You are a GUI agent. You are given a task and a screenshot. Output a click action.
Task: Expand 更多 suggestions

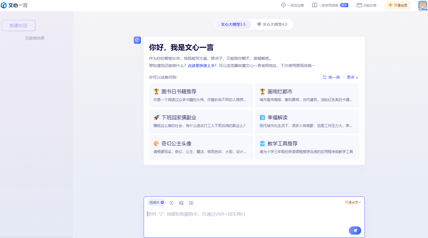353,77
